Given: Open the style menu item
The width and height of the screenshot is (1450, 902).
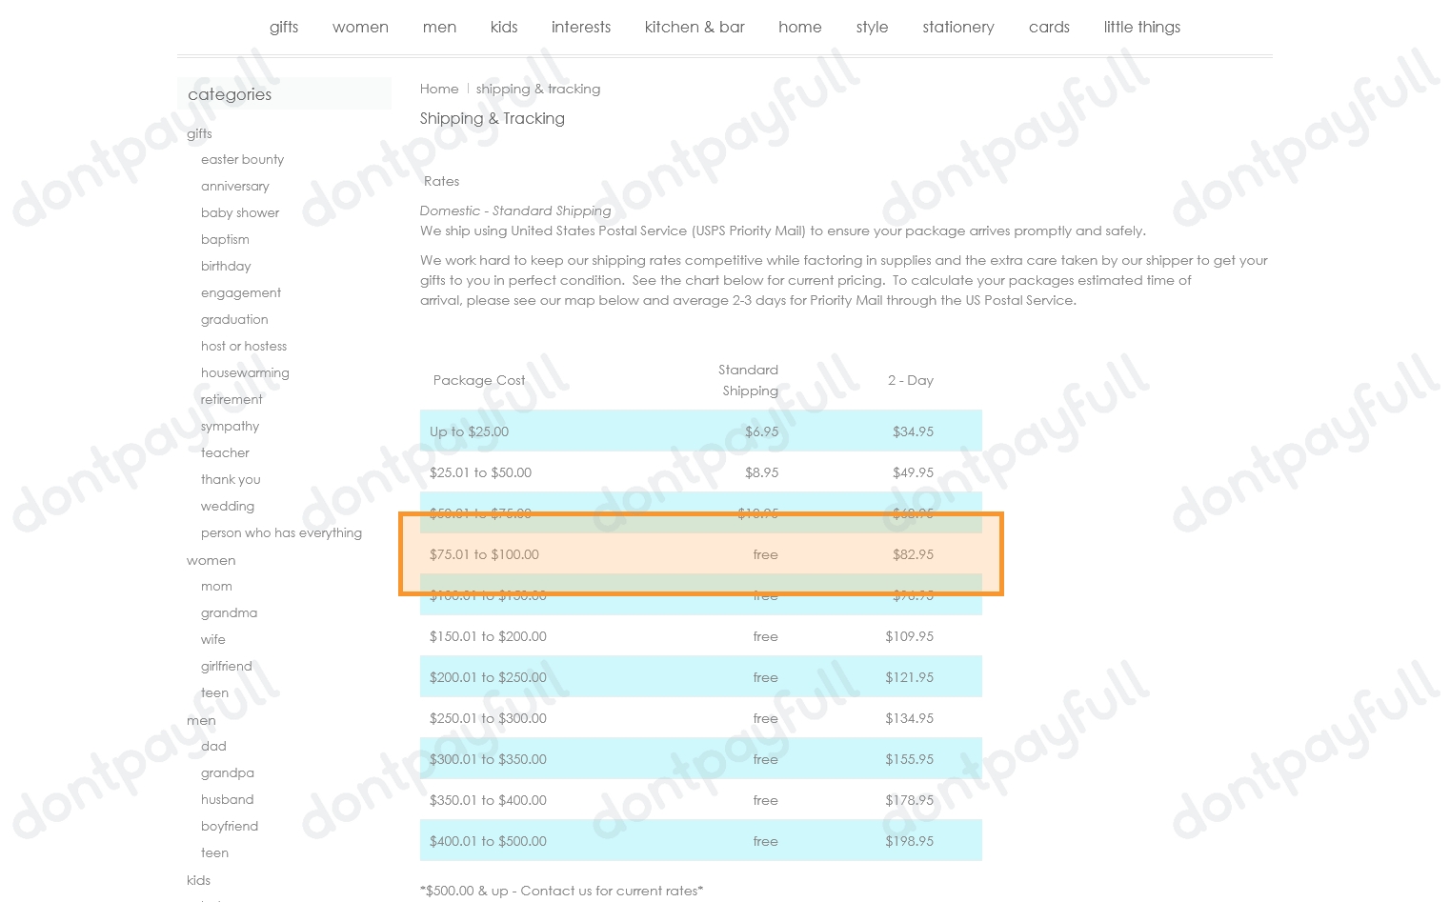Looking at the screenshot, I should pos(872,28).
